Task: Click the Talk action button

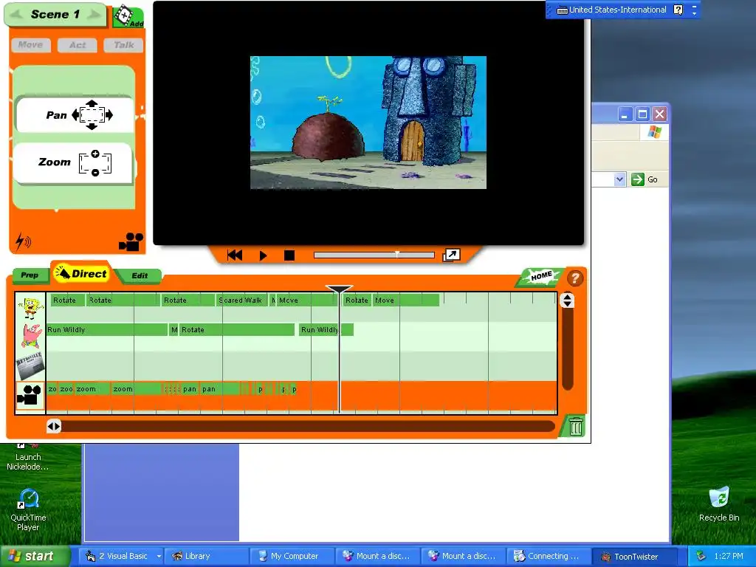Action: [124, 45]
